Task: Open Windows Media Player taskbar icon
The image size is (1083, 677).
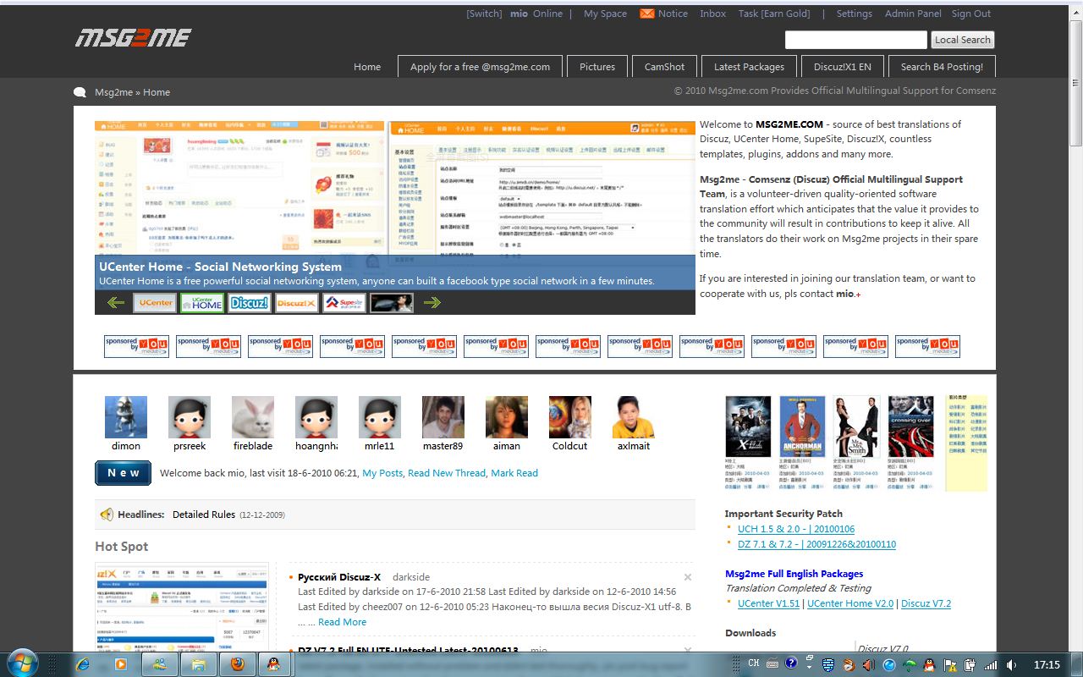Action: [x=120, y=664]
